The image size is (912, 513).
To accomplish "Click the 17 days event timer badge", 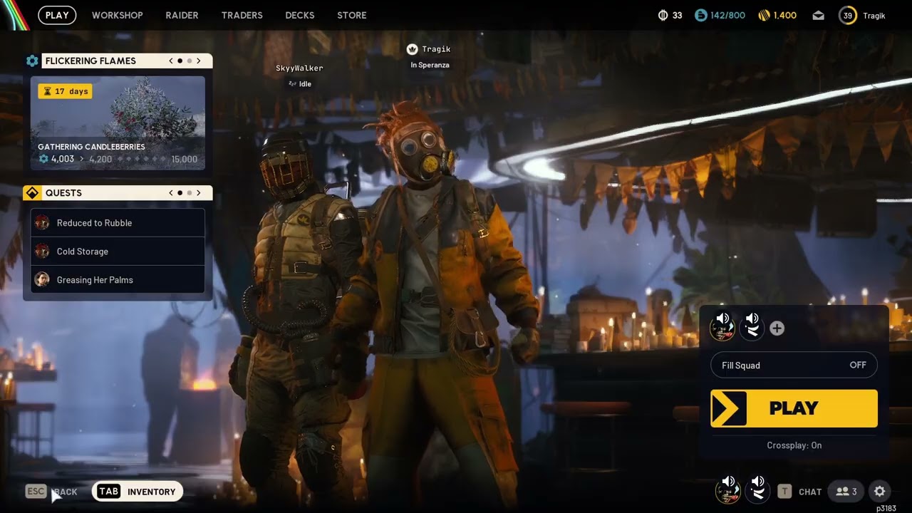I will tap(65, 91).
